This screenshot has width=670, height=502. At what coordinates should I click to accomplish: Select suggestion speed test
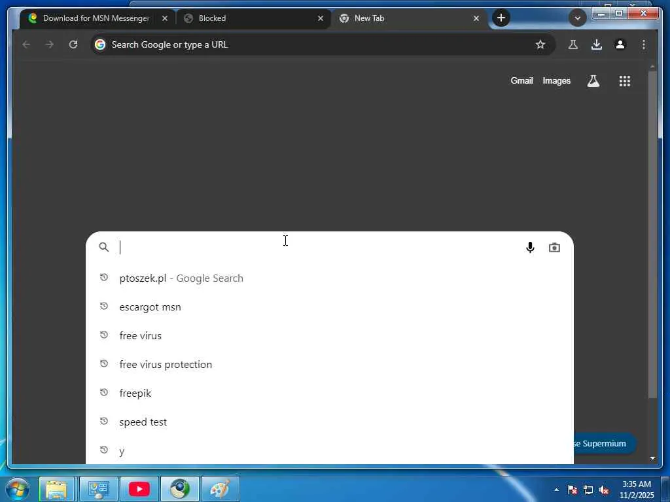[330, 422]
